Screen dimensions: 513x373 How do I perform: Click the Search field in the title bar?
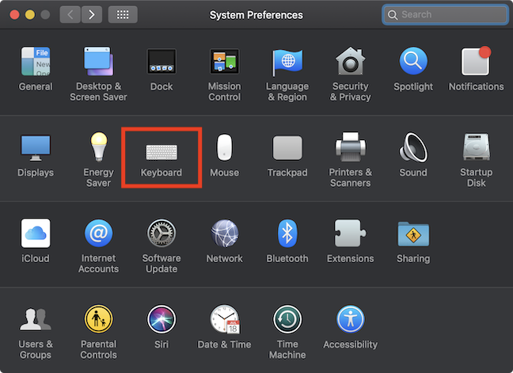[445, 15]
